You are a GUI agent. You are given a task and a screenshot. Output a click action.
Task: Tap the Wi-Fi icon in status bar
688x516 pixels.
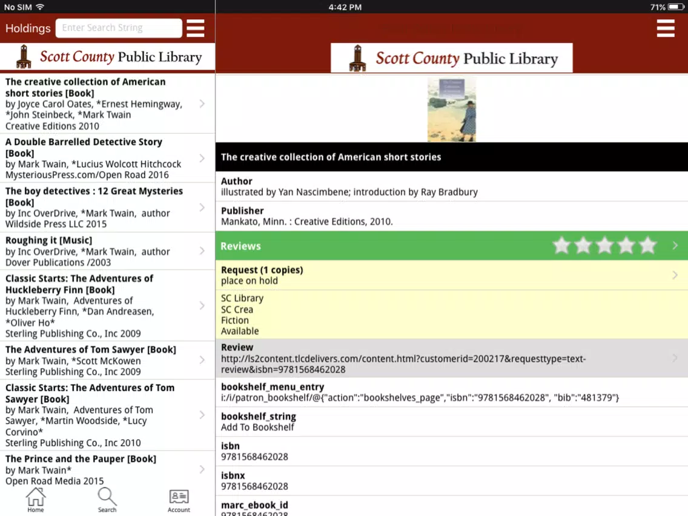[40, 7]
